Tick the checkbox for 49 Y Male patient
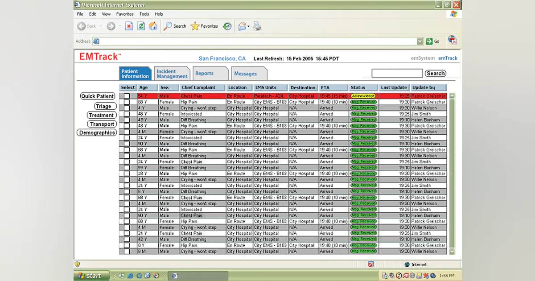This screenshot has width=535, height=281. (127, 120)
